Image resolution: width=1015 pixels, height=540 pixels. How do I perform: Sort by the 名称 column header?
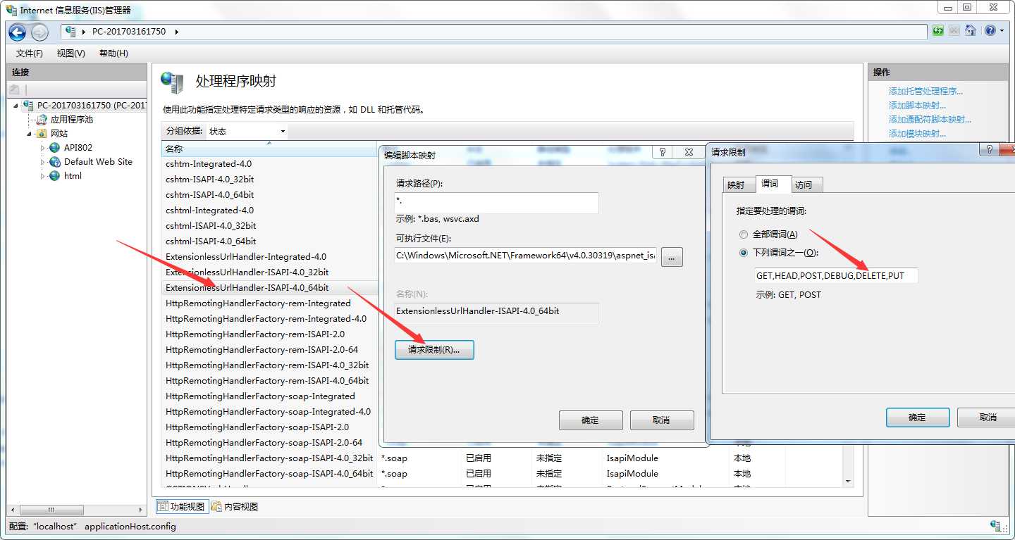pos(269,149)
